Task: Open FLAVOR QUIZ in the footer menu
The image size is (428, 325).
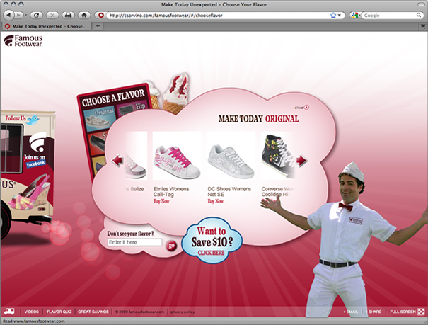Action: coord(59,312)
